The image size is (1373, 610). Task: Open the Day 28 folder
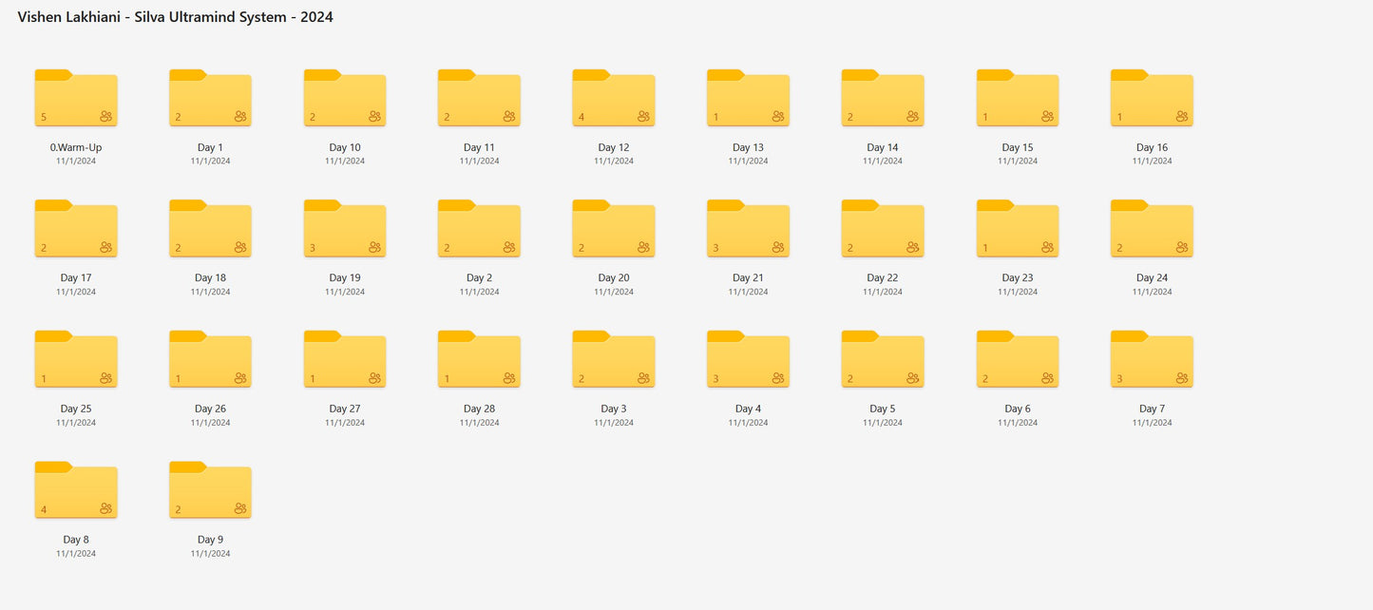click(x=479, y=359)
